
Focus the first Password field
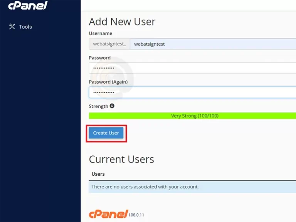[x=193, y=68]
